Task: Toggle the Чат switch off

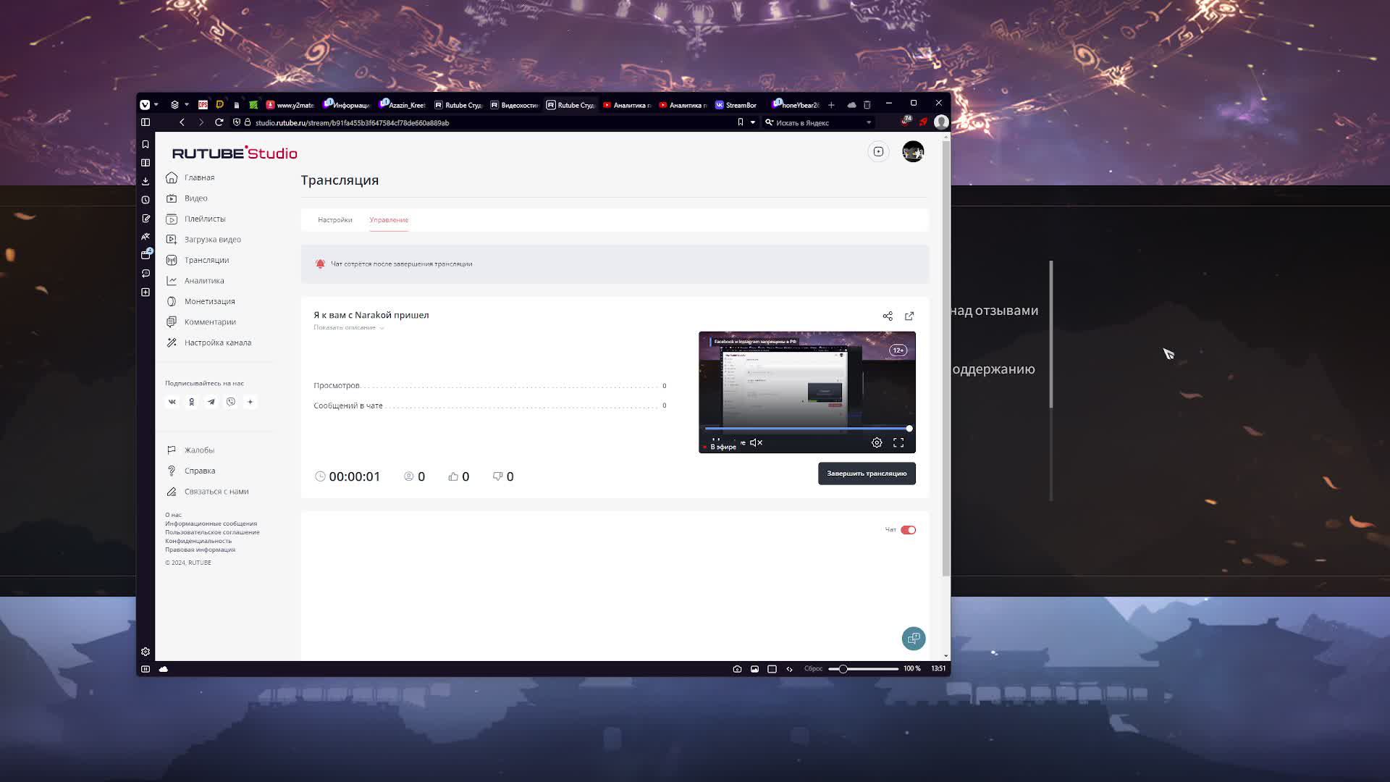Action: pyautogui.click(x=908, y=530)
